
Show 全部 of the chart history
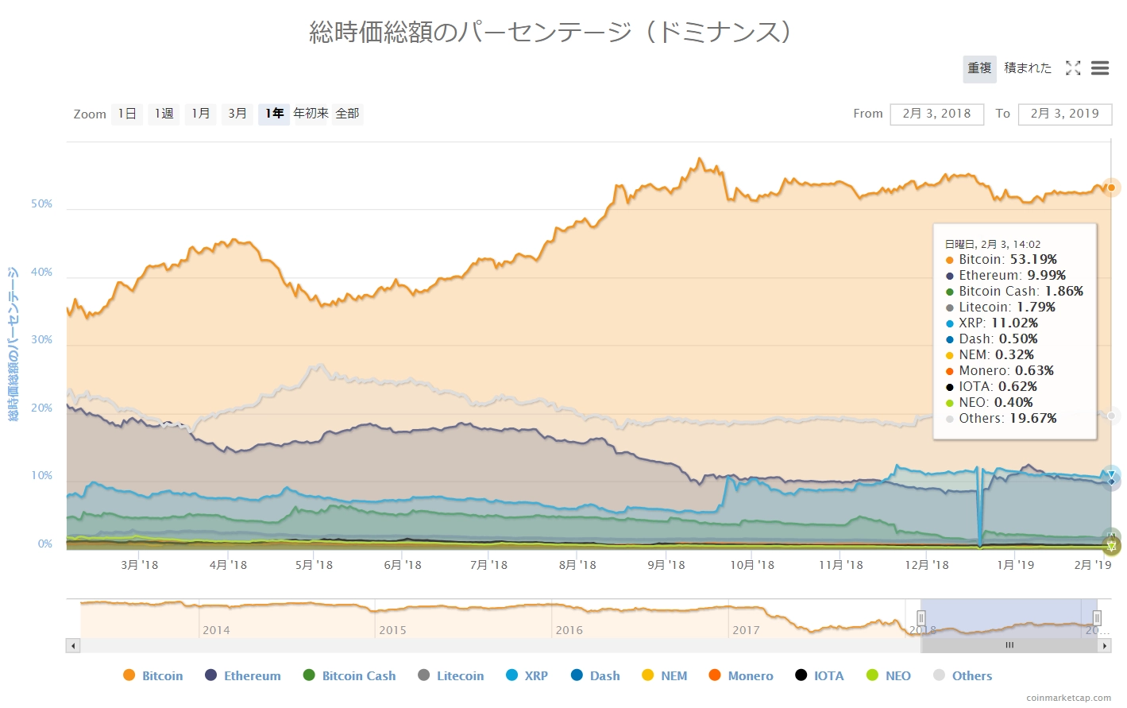[x=347, y=114]
